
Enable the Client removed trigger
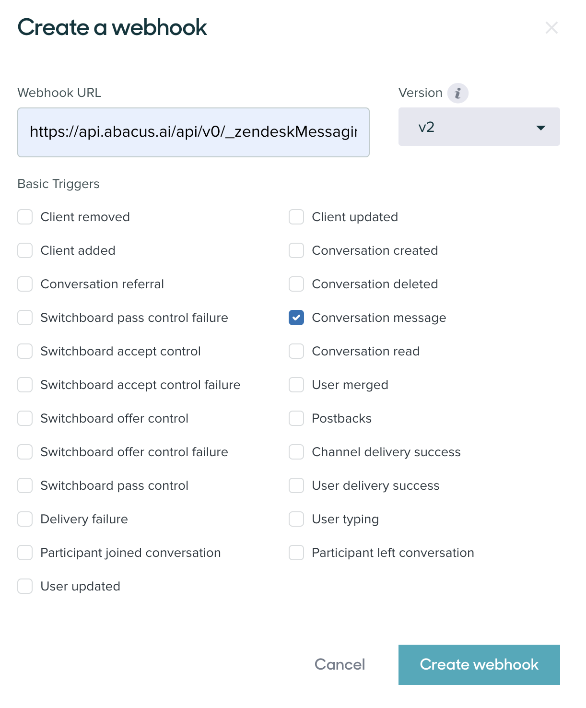24,217
